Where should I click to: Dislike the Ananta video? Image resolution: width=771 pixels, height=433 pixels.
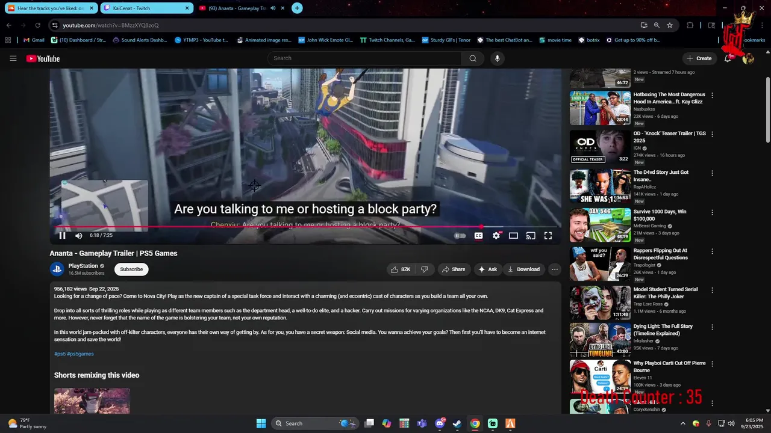(424, 269)
